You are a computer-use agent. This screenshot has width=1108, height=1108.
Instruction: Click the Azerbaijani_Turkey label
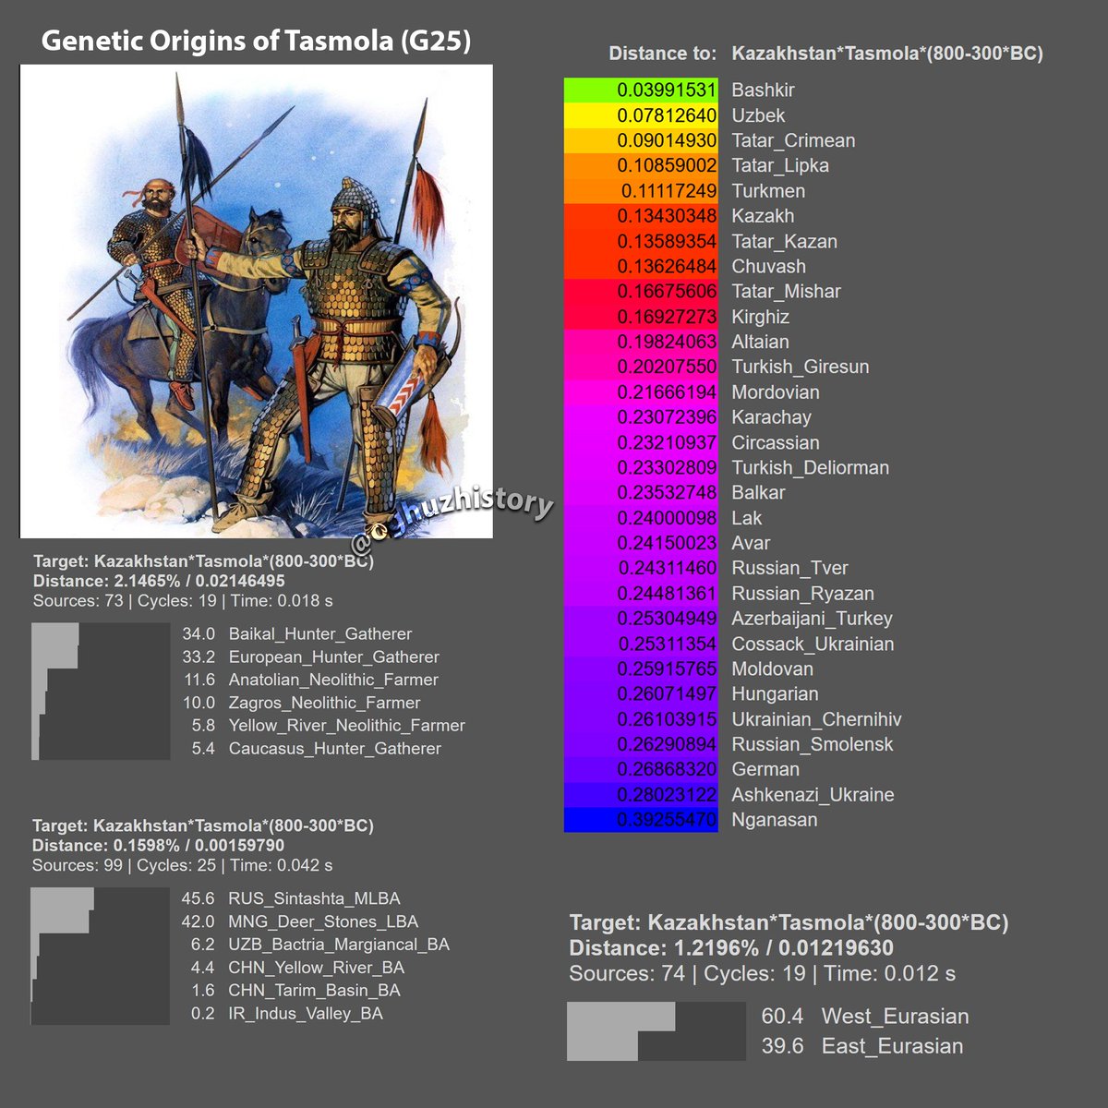pos(812,619)
